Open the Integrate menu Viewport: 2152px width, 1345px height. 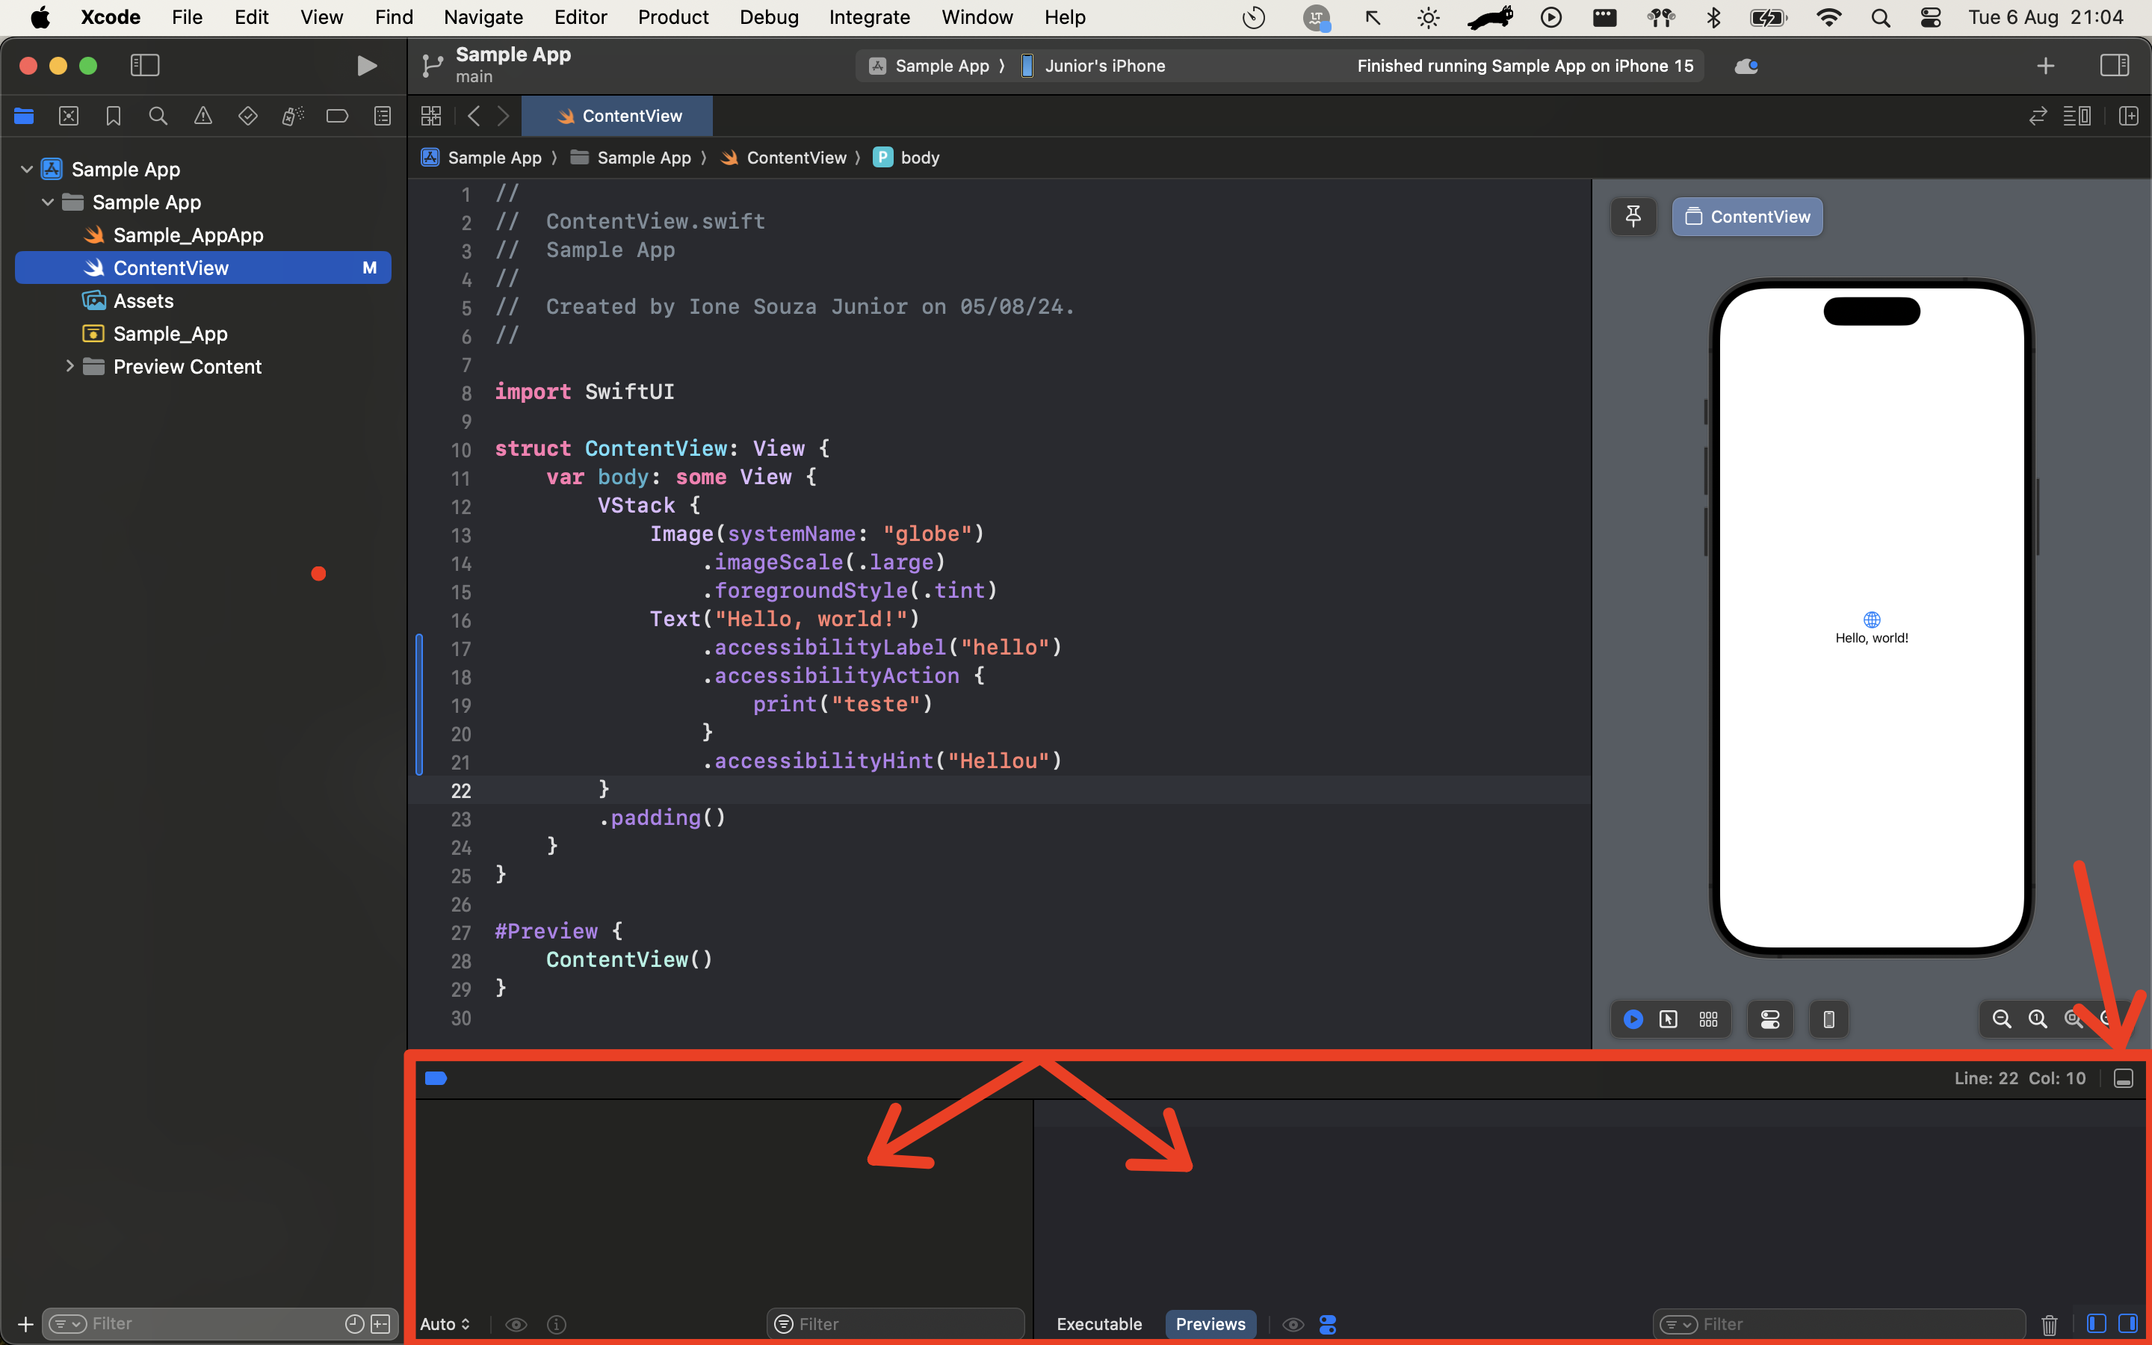[869, 17]
